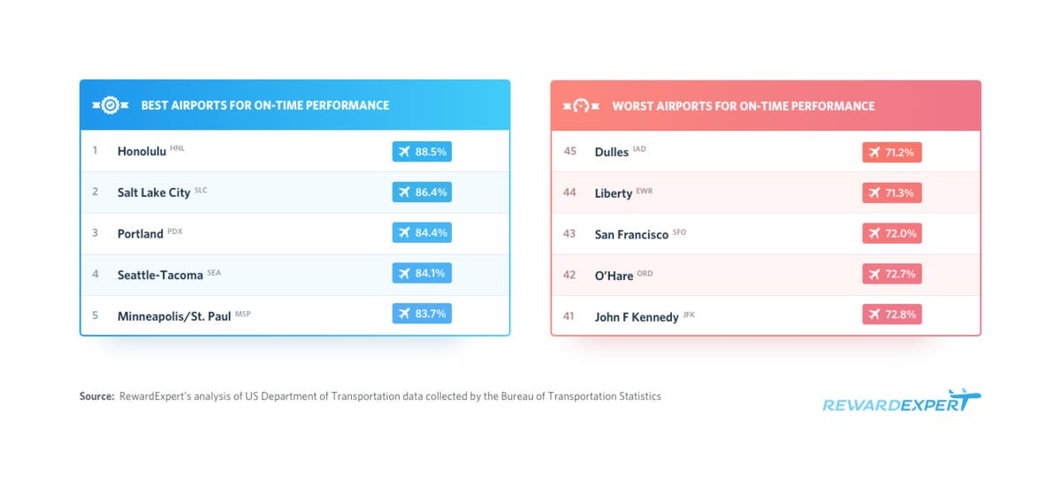Click airplane icon beside 86.4%

point(405,193)
